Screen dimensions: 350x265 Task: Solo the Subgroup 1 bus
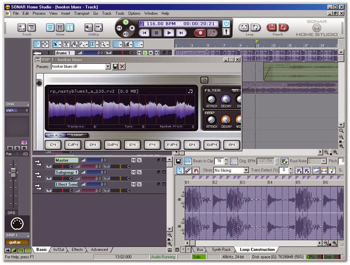point(139,172)
